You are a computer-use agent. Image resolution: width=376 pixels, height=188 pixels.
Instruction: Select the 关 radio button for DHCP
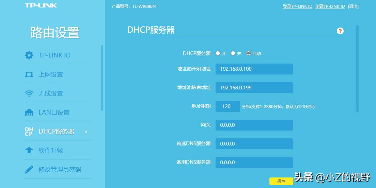[x=233, y=53]
